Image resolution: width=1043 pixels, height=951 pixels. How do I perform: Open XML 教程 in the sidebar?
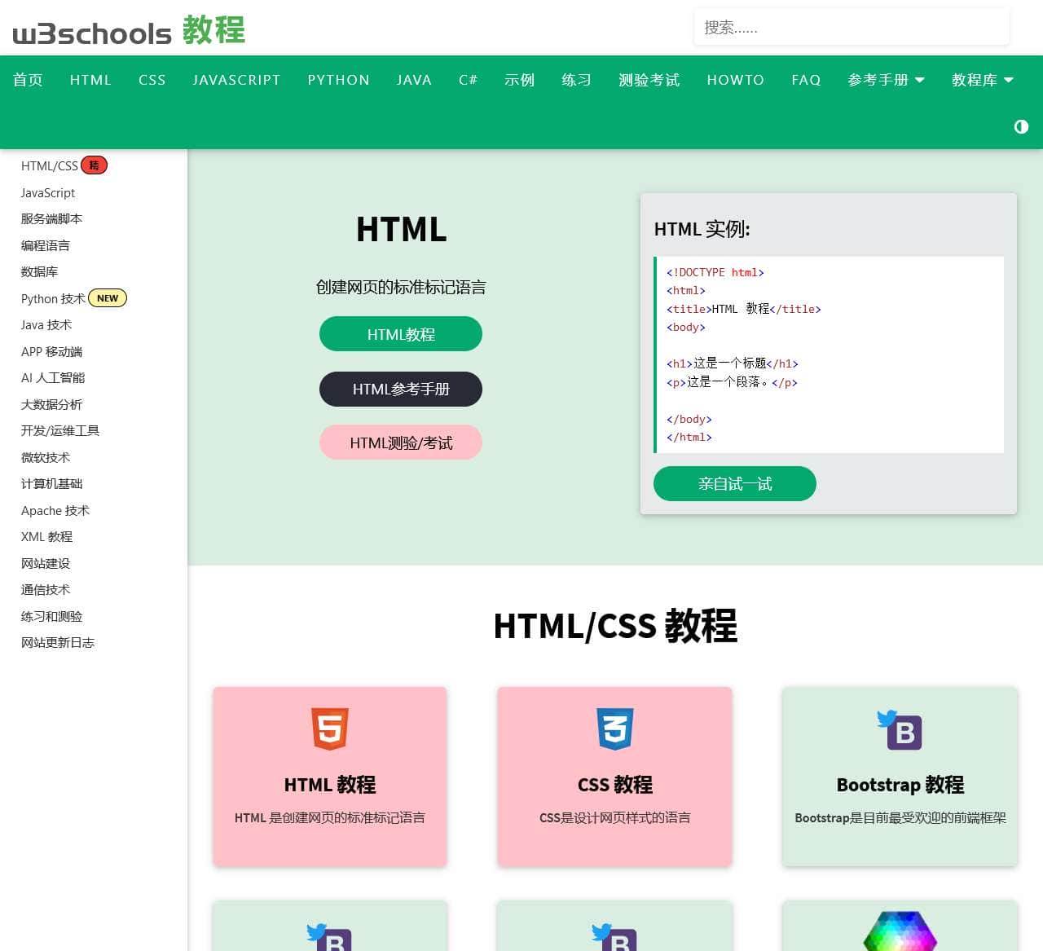click(46, 537)
